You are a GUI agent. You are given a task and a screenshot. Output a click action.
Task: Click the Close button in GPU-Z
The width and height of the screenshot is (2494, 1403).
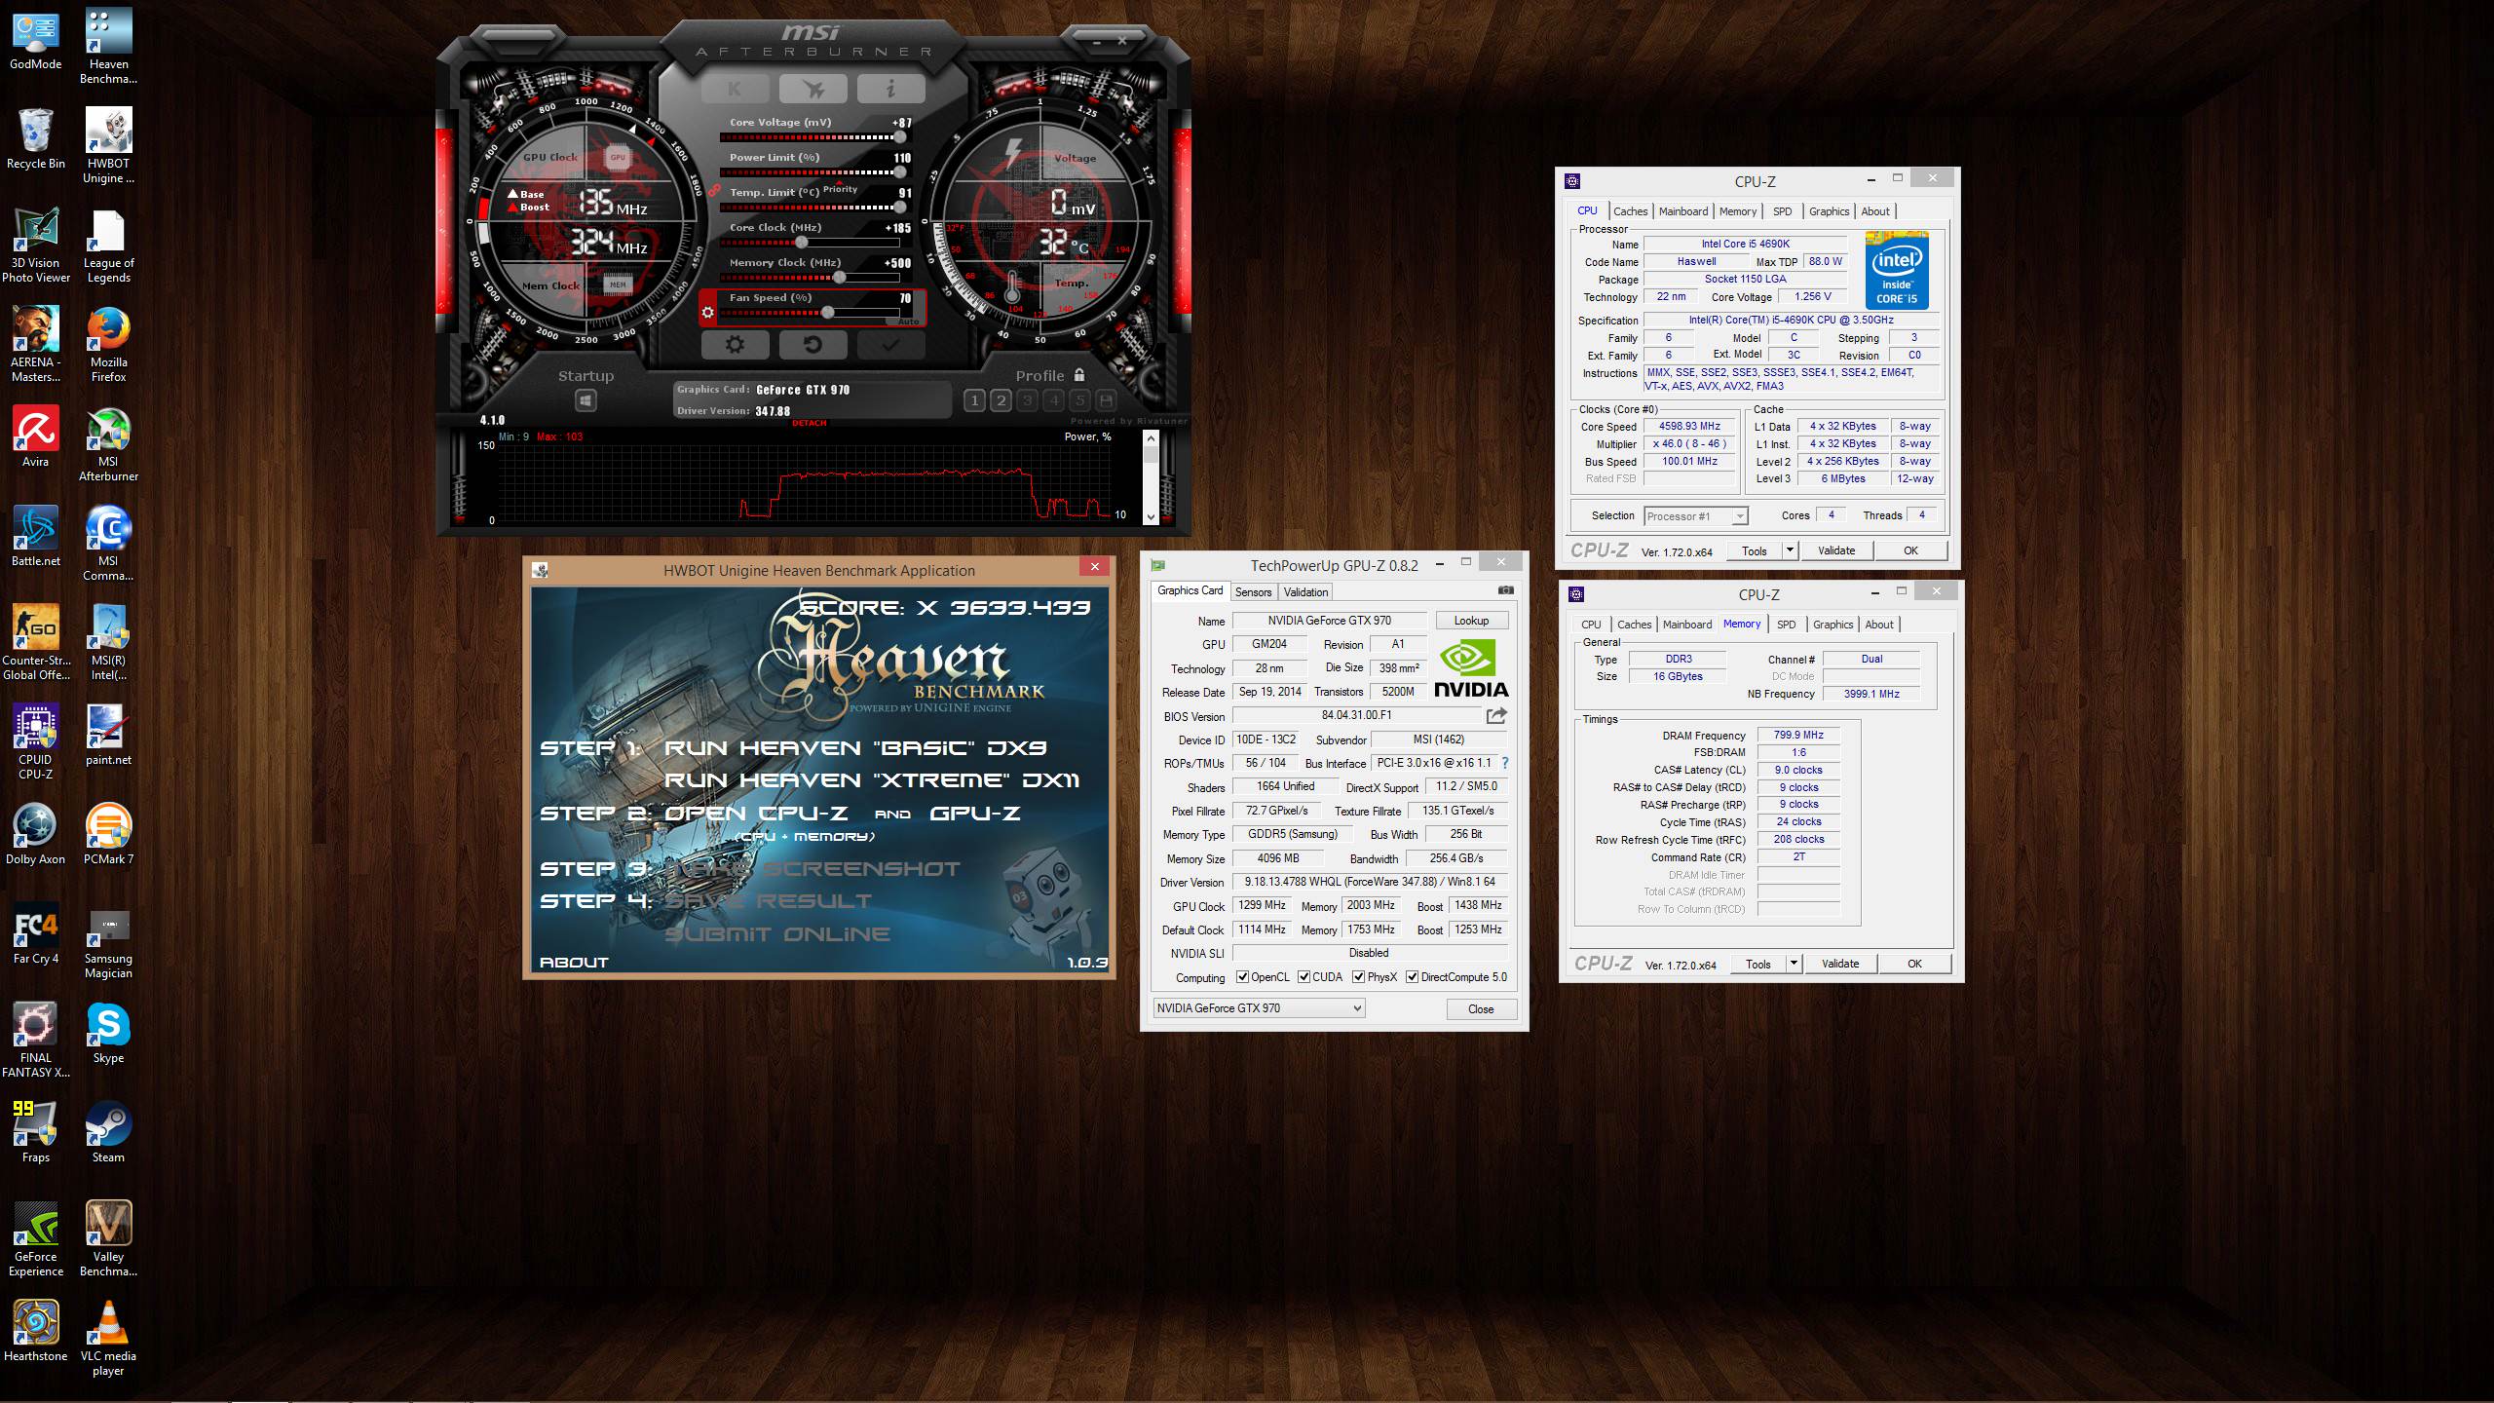coord(1481,1009)
